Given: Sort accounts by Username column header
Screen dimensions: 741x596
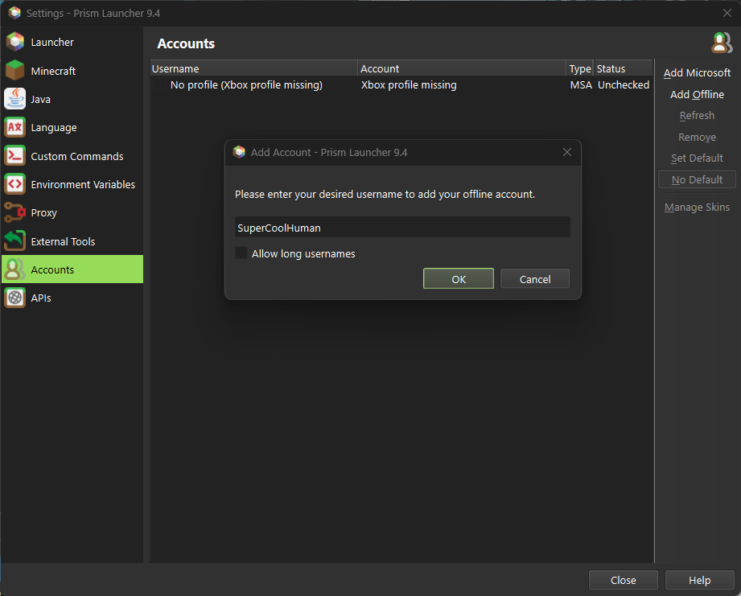Looking at the screenshot, I should click(x=253, y=68).
